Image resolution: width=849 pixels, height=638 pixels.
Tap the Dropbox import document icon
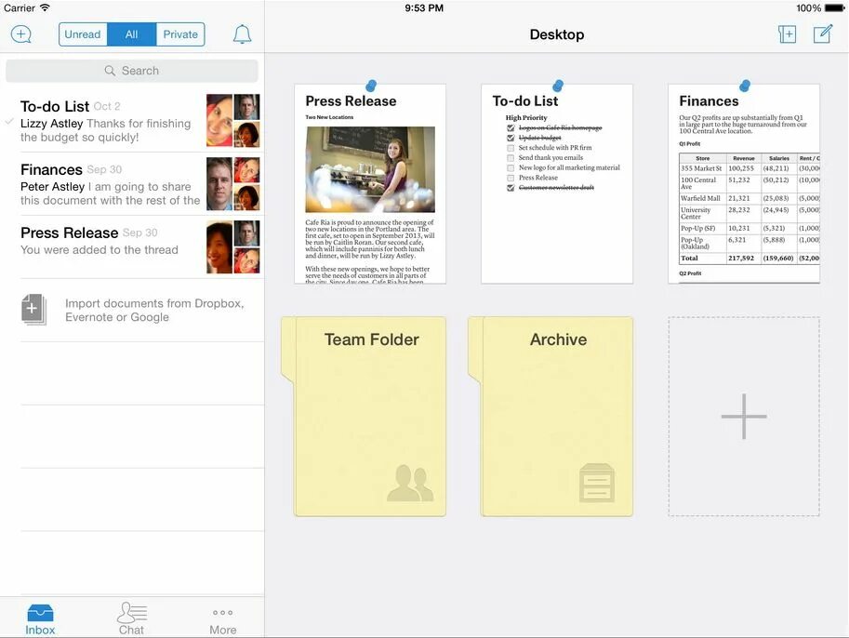[x=33, y=310]
